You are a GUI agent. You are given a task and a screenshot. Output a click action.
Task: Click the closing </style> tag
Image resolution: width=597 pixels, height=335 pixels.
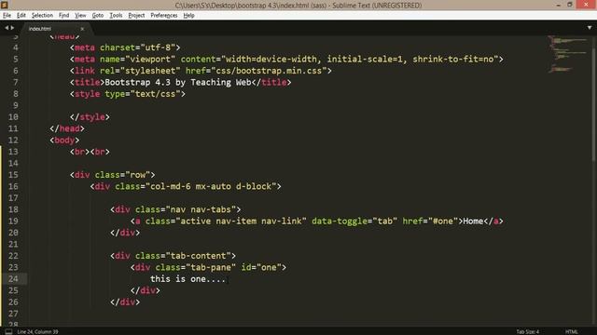[90, 117]
